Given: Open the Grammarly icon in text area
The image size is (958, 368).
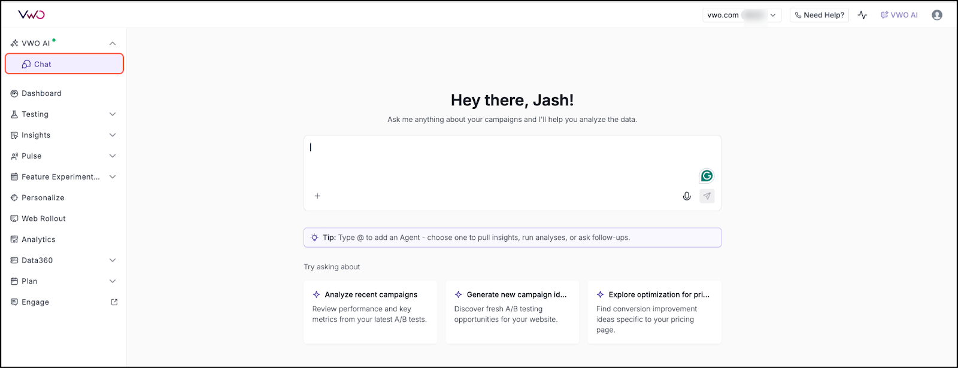Looking at the screenshot, I should (x=707, y=176).
